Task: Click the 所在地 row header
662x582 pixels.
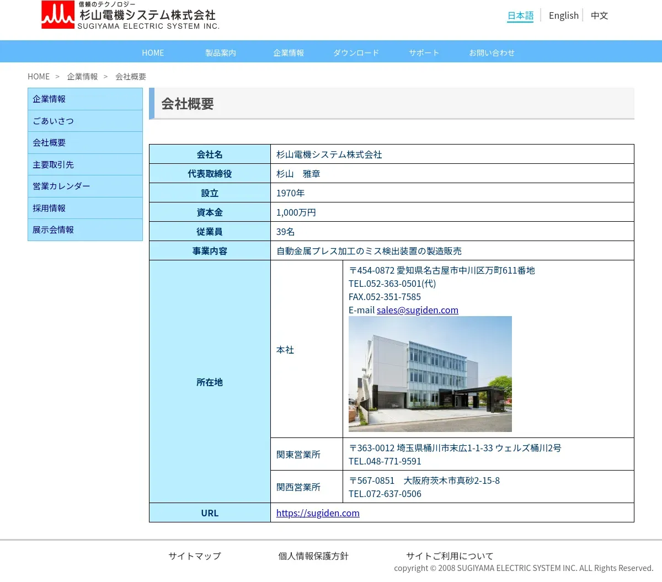Action: (x=210, y=382)
